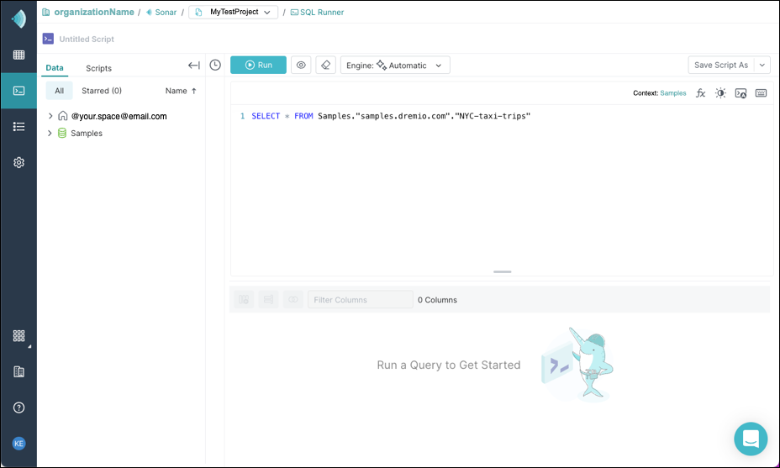This screenshot has width=780, height=468.
Task: Grab the editor resize handle bar
Action: click(503, 271)
